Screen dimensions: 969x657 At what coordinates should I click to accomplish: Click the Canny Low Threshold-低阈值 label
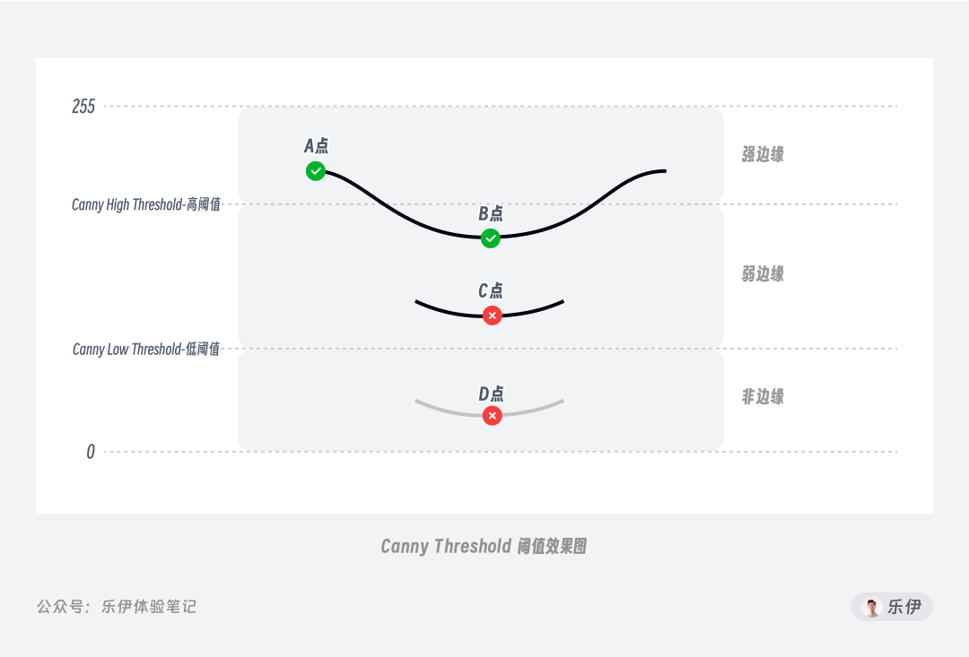click(x=146, y=349)
